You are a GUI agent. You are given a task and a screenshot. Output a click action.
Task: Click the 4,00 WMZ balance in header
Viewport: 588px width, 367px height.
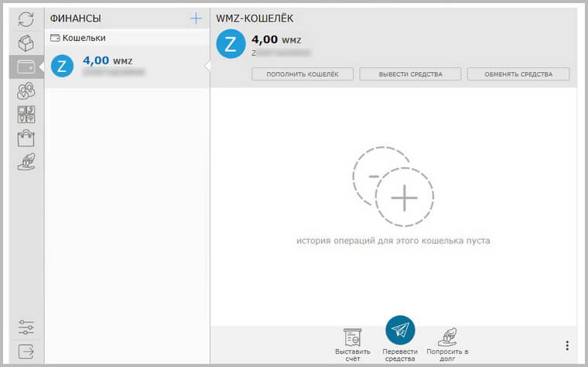pos(276,39)
